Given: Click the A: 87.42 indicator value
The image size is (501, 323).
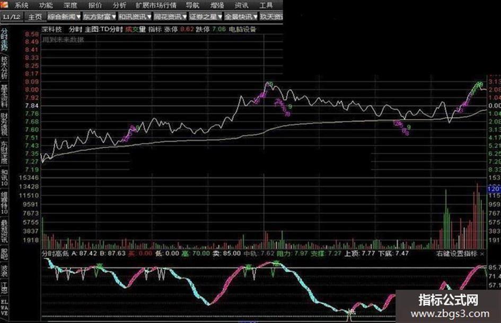Looking at the screenshot, I should 84,254.
